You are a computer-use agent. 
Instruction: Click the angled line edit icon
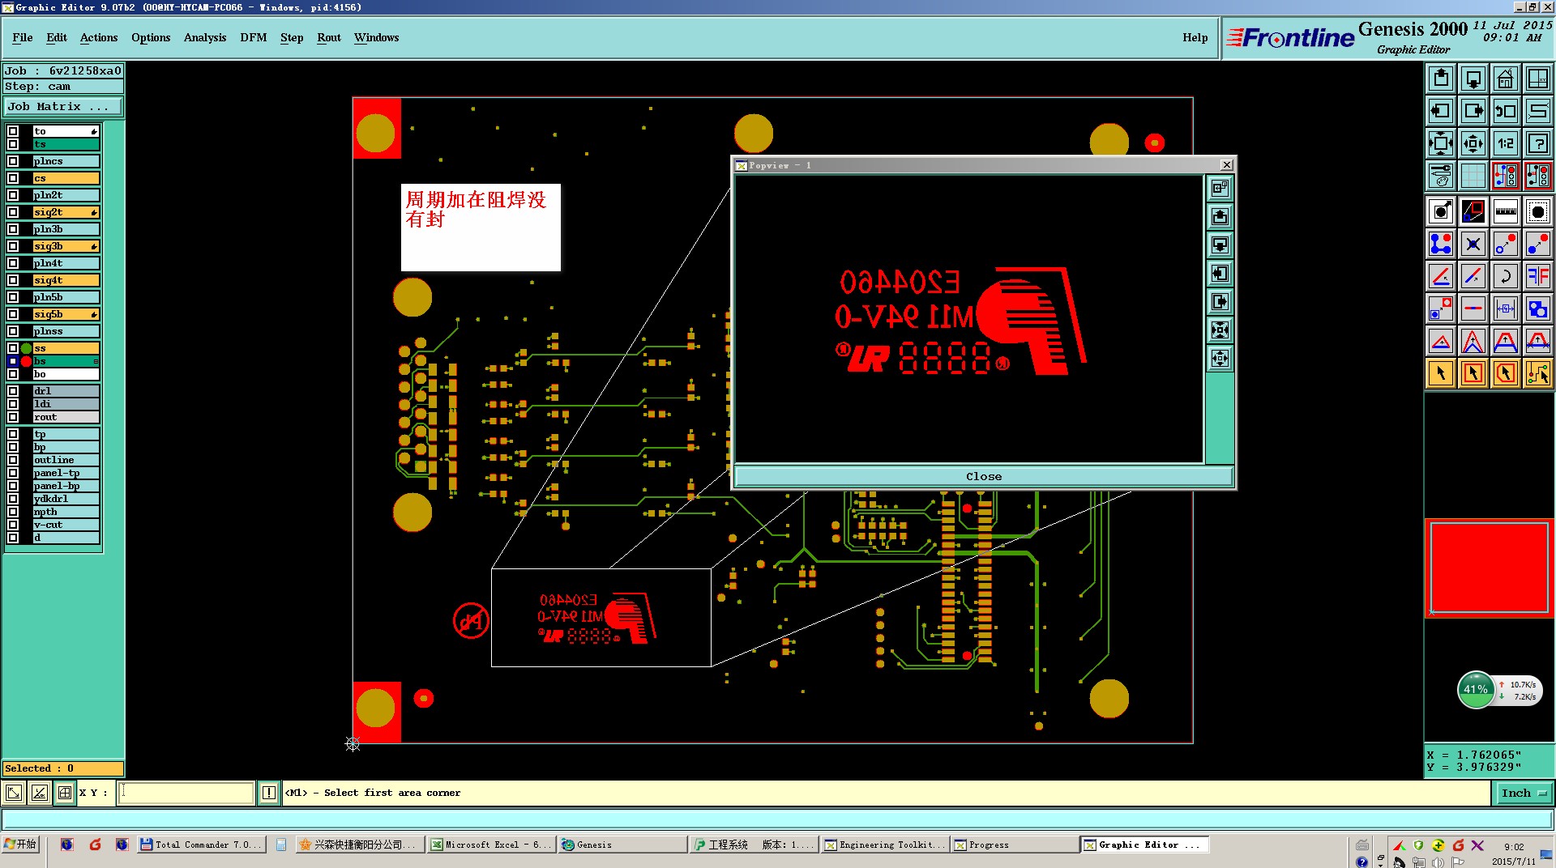tap(1441, 276)
